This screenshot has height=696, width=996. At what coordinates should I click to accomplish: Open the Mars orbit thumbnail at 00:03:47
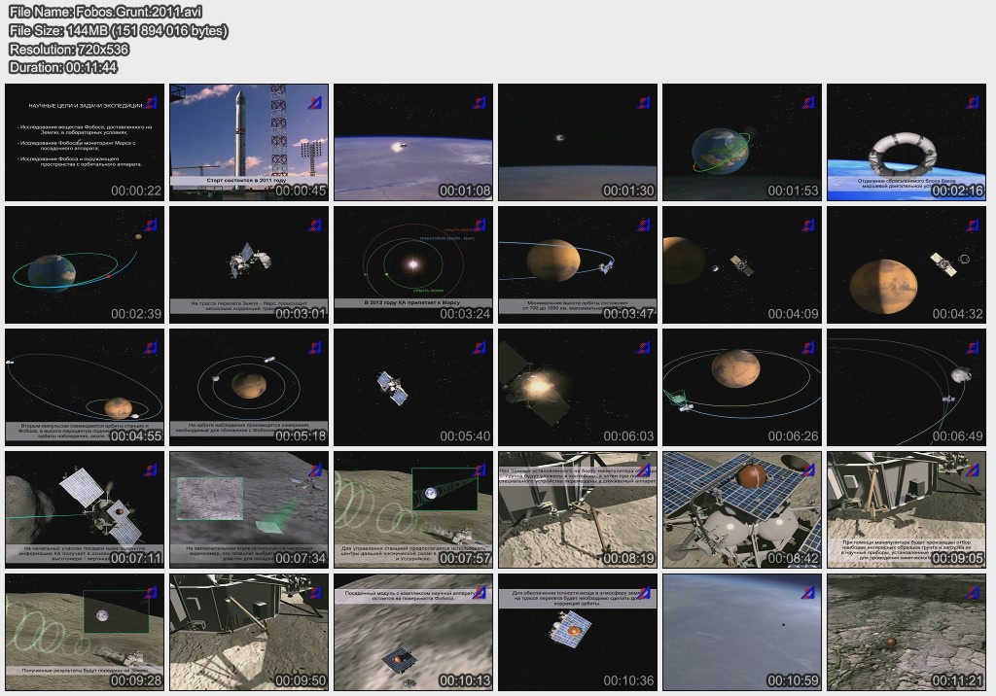coord(578,264)
